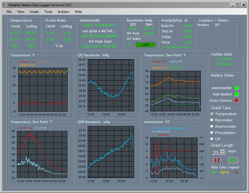Open the Graph menu
The image size is (249, 193).
click(34, 12)
